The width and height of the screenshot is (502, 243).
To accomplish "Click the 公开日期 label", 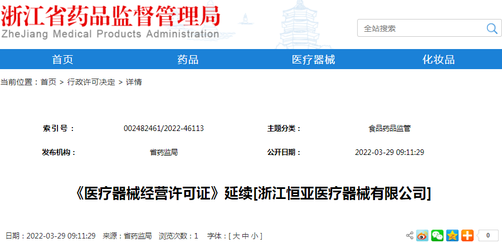I will (x=284, y=152).
